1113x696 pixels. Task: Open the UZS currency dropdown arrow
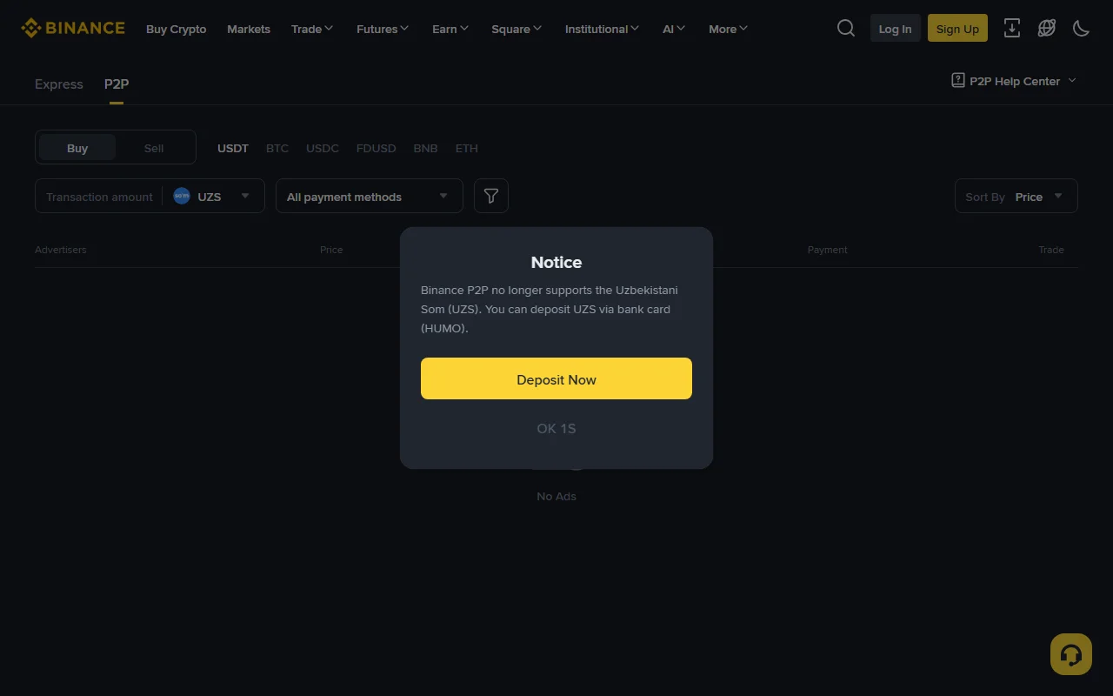[x=245, y=196]
